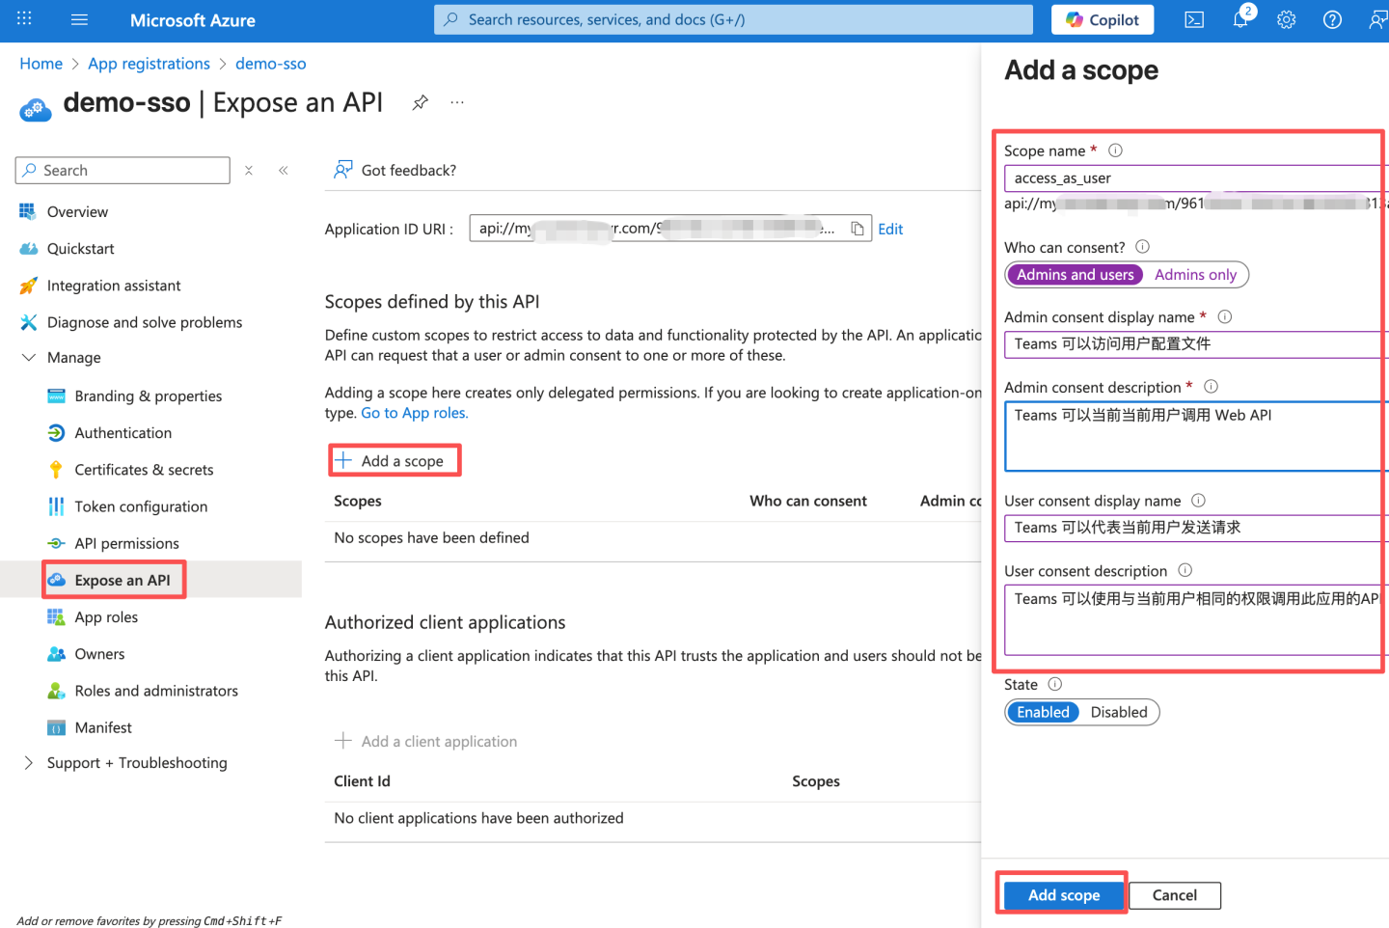Set scope state to Disabled
This screenshot has height=928, width=1389.
click(1119, 712)
